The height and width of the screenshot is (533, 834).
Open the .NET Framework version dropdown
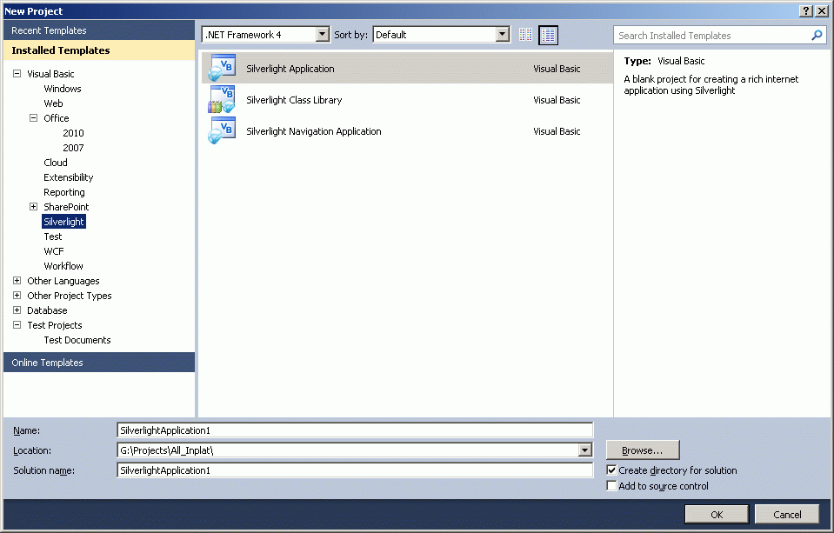[x=323, y=35]
